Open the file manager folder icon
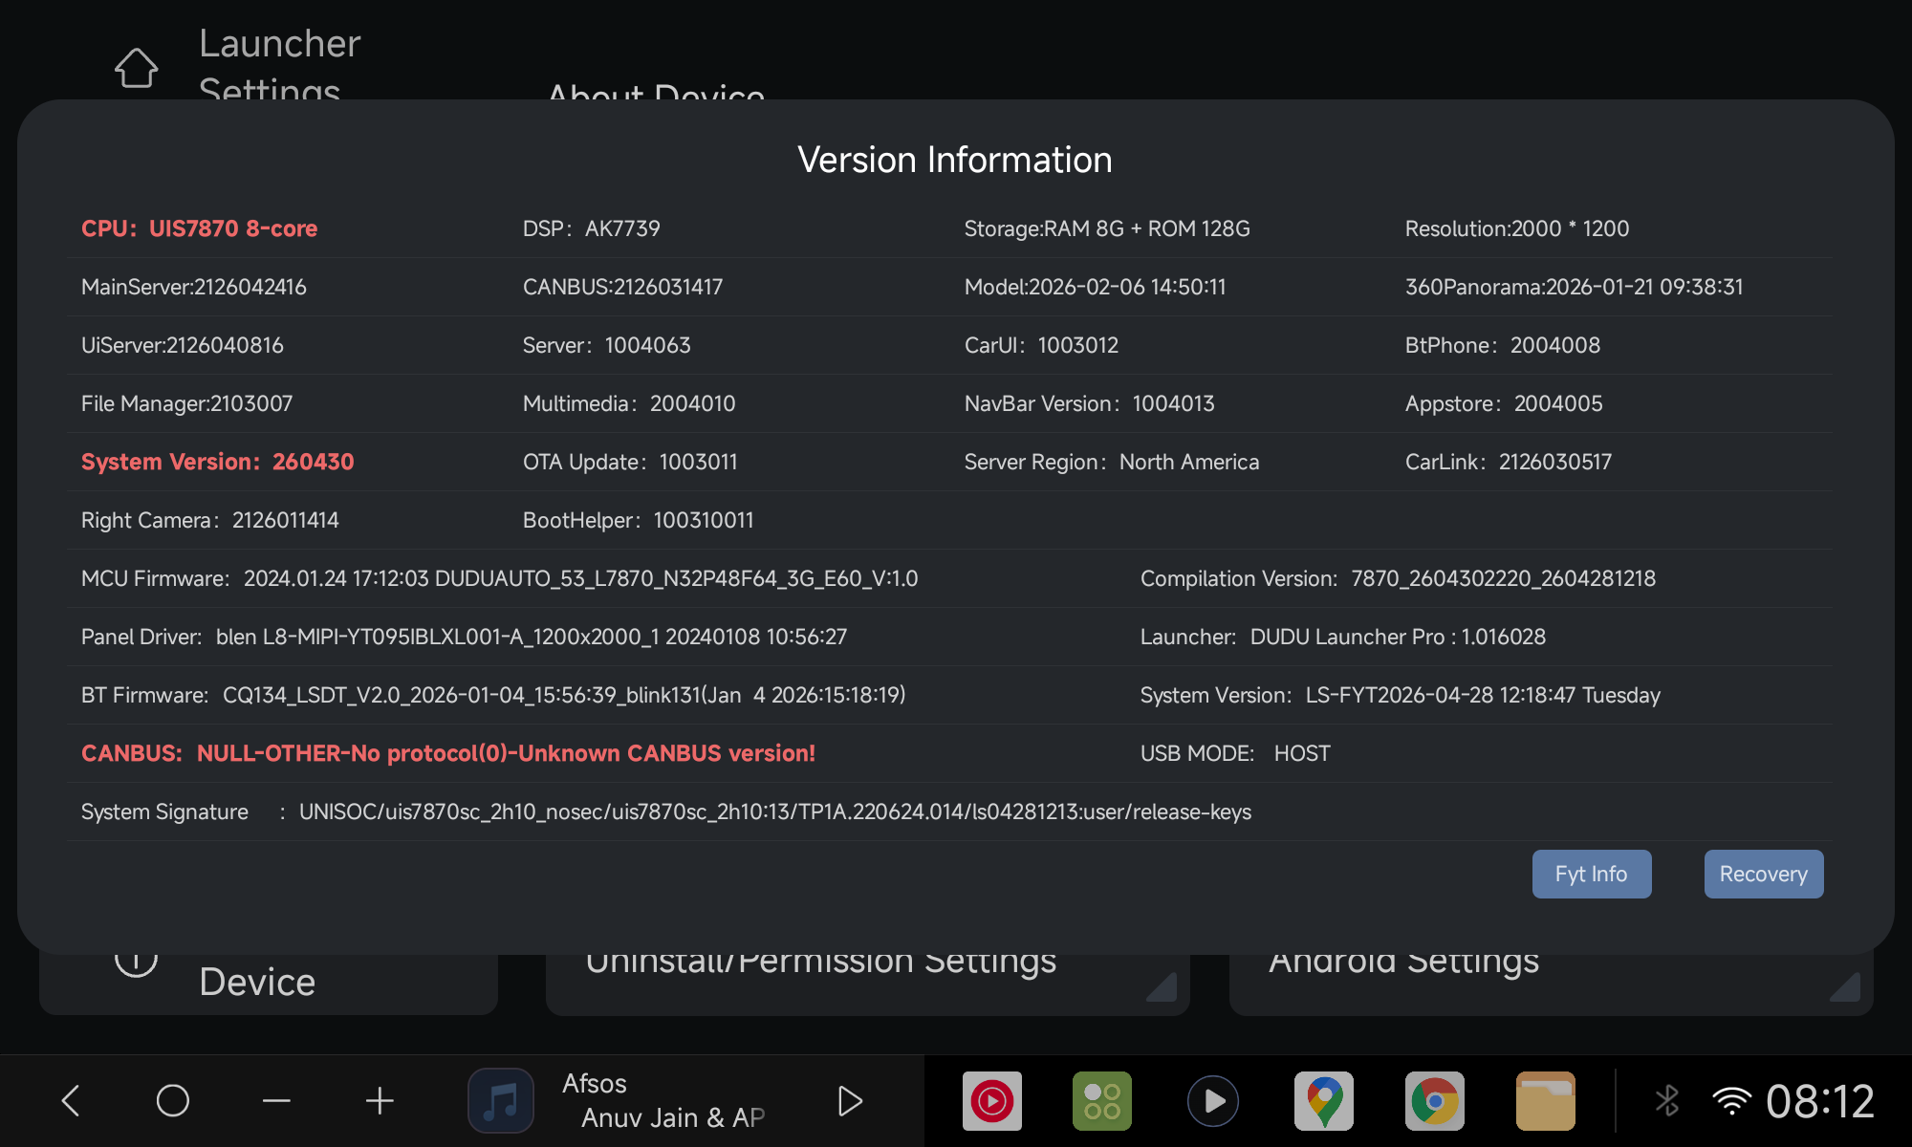The width and height of the screenshot is (1912, 1147). [1546, 1101]
